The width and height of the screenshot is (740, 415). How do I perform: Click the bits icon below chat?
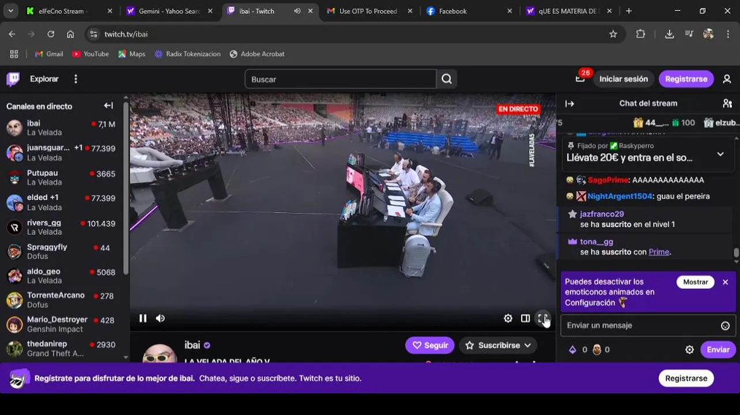click(x=572, y=349)
